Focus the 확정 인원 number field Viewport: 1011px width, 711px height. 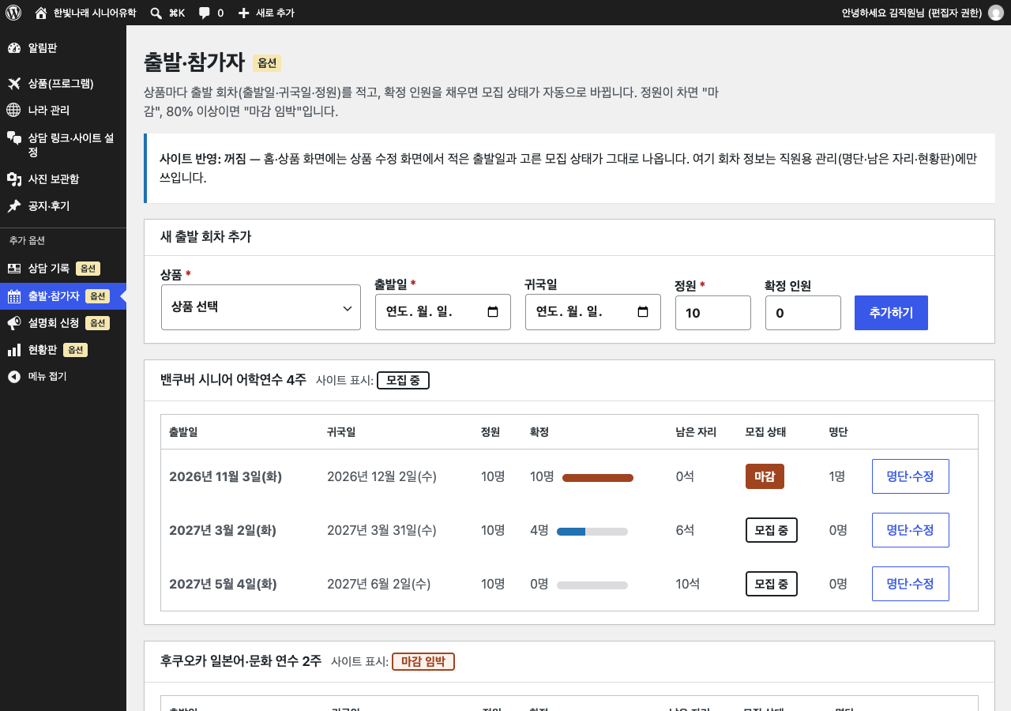[x=803, y=313]
